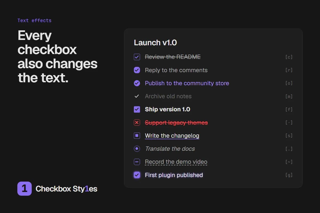
Task: Click the radio-style checkbox for Translate the docs
Action: (x=137, y=149)
